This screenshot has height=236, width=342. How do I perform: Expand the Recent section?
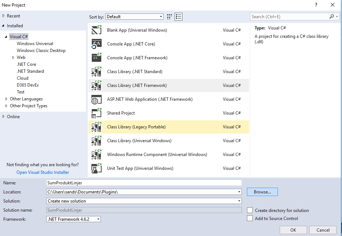coord(3,16)
